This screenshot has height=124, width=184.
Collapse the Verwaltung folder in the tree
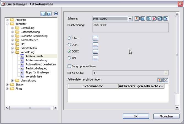[x=12, y=52]
